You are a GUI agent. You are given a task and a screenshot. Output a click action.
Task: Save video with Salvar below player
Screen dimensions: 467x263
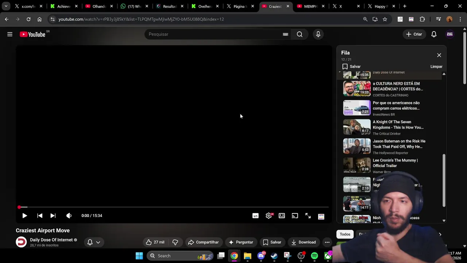click(x=272, y=242)
